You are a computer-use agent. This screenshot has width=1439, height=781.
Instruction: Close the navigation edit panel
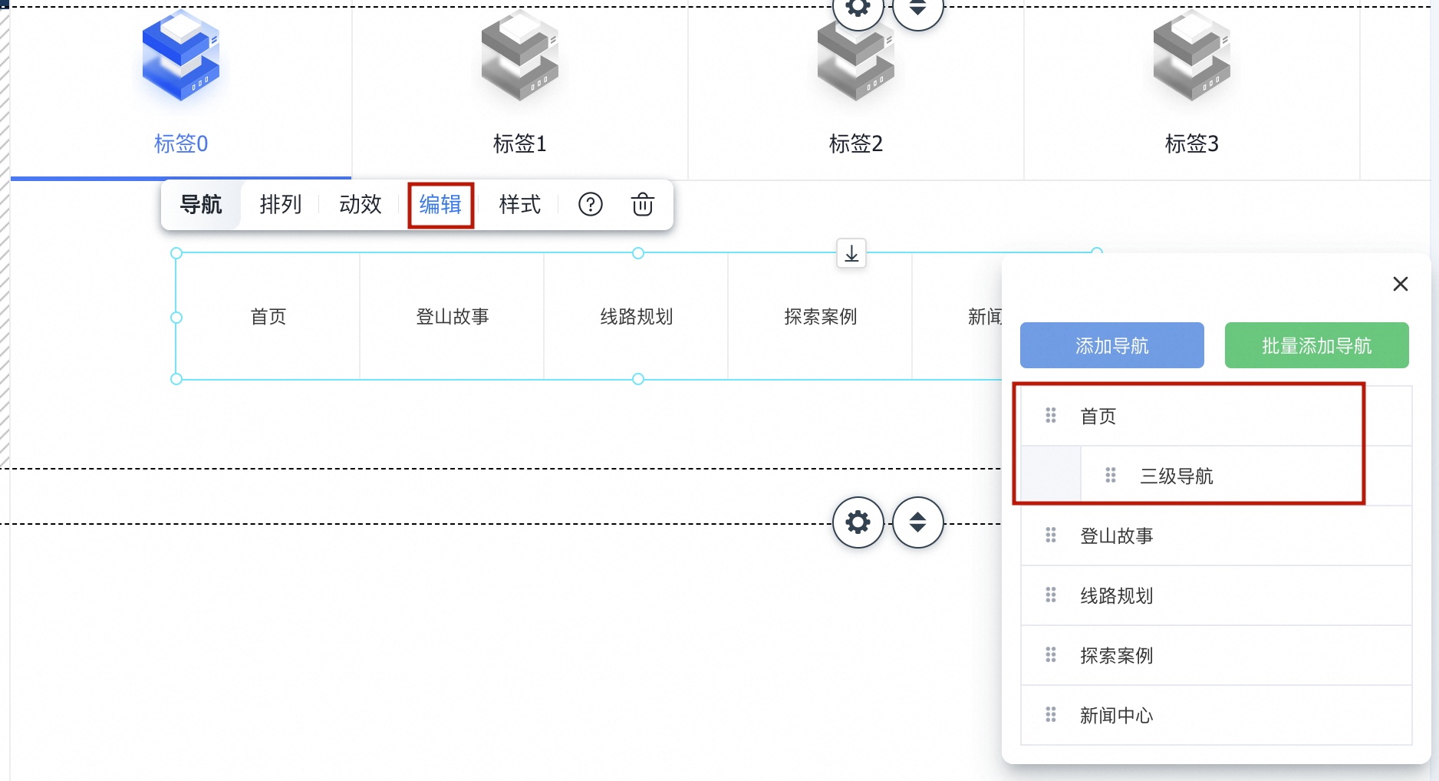(1401, 284)
